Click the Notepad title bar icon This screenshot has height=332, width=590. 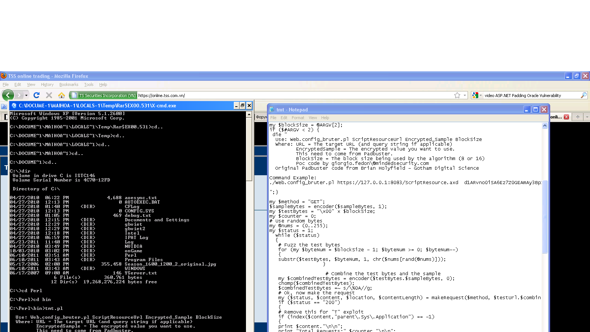coord(272,110)
